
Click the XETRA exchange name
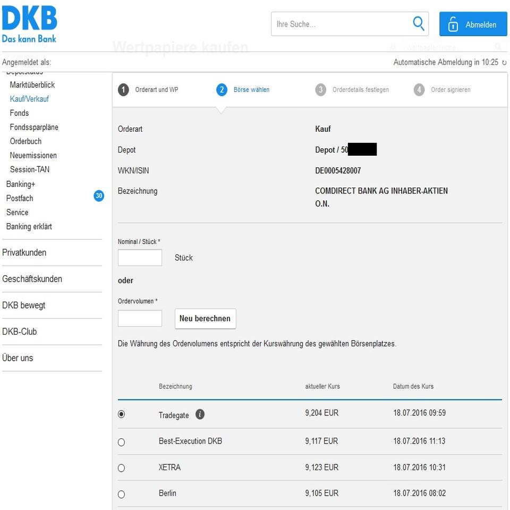169,467
